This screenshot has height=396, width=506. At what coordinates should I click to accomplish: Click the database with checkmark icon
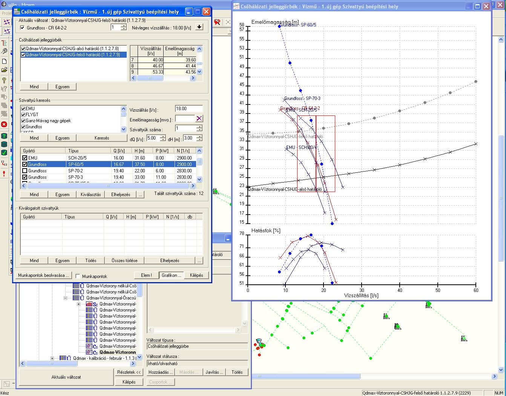point(4,152)
